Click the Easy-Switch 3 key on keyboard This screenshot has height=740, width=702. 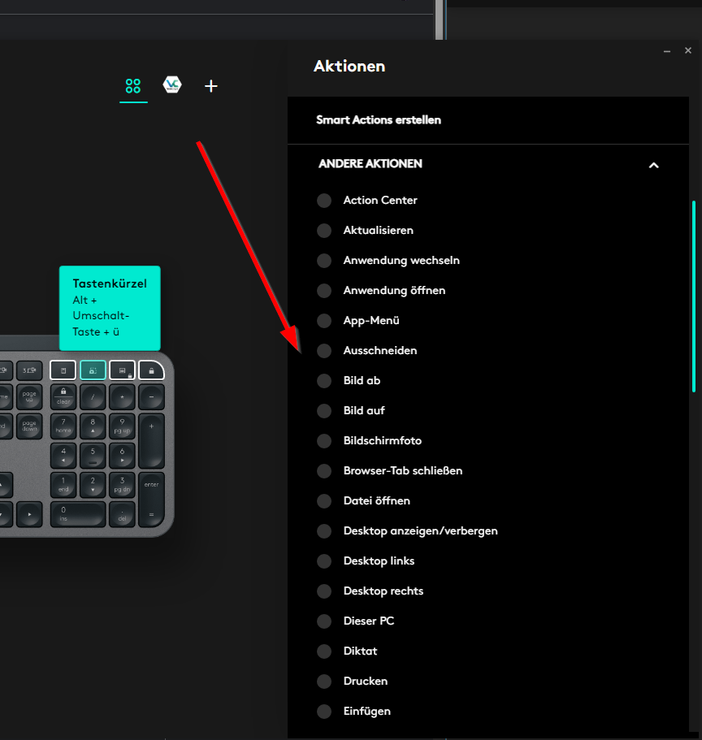click(29, 370)
